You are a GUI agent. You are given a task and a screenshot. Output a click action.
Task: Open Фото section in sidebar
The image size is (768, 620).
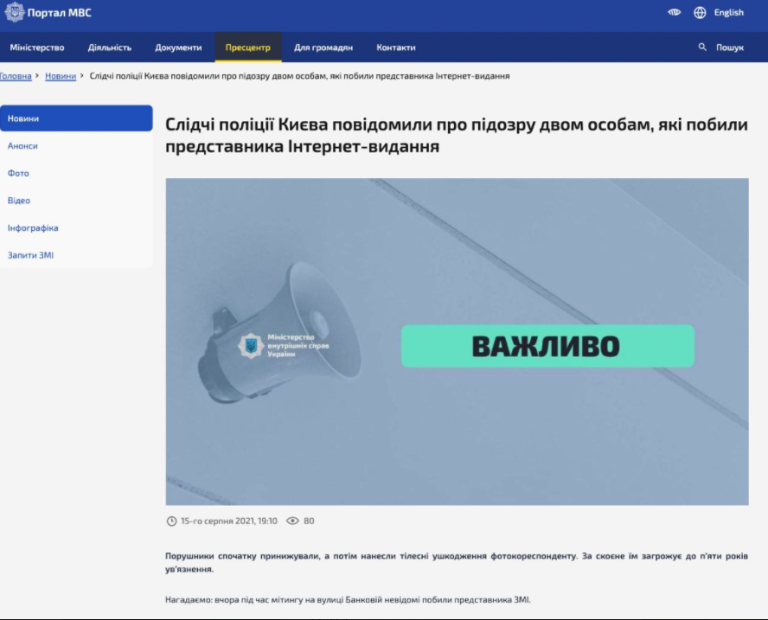tap(18, 174)
